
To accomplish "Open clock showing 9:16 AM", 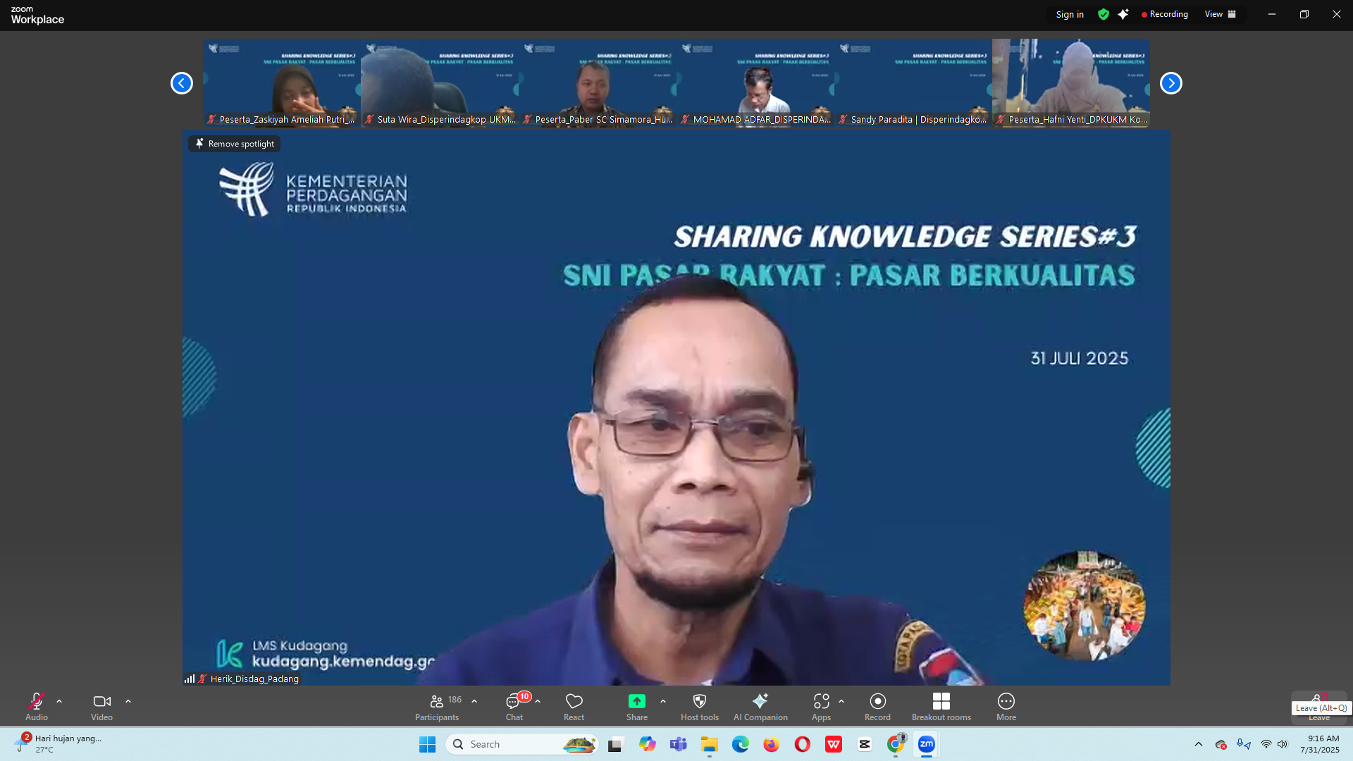I will [1320, 744].
